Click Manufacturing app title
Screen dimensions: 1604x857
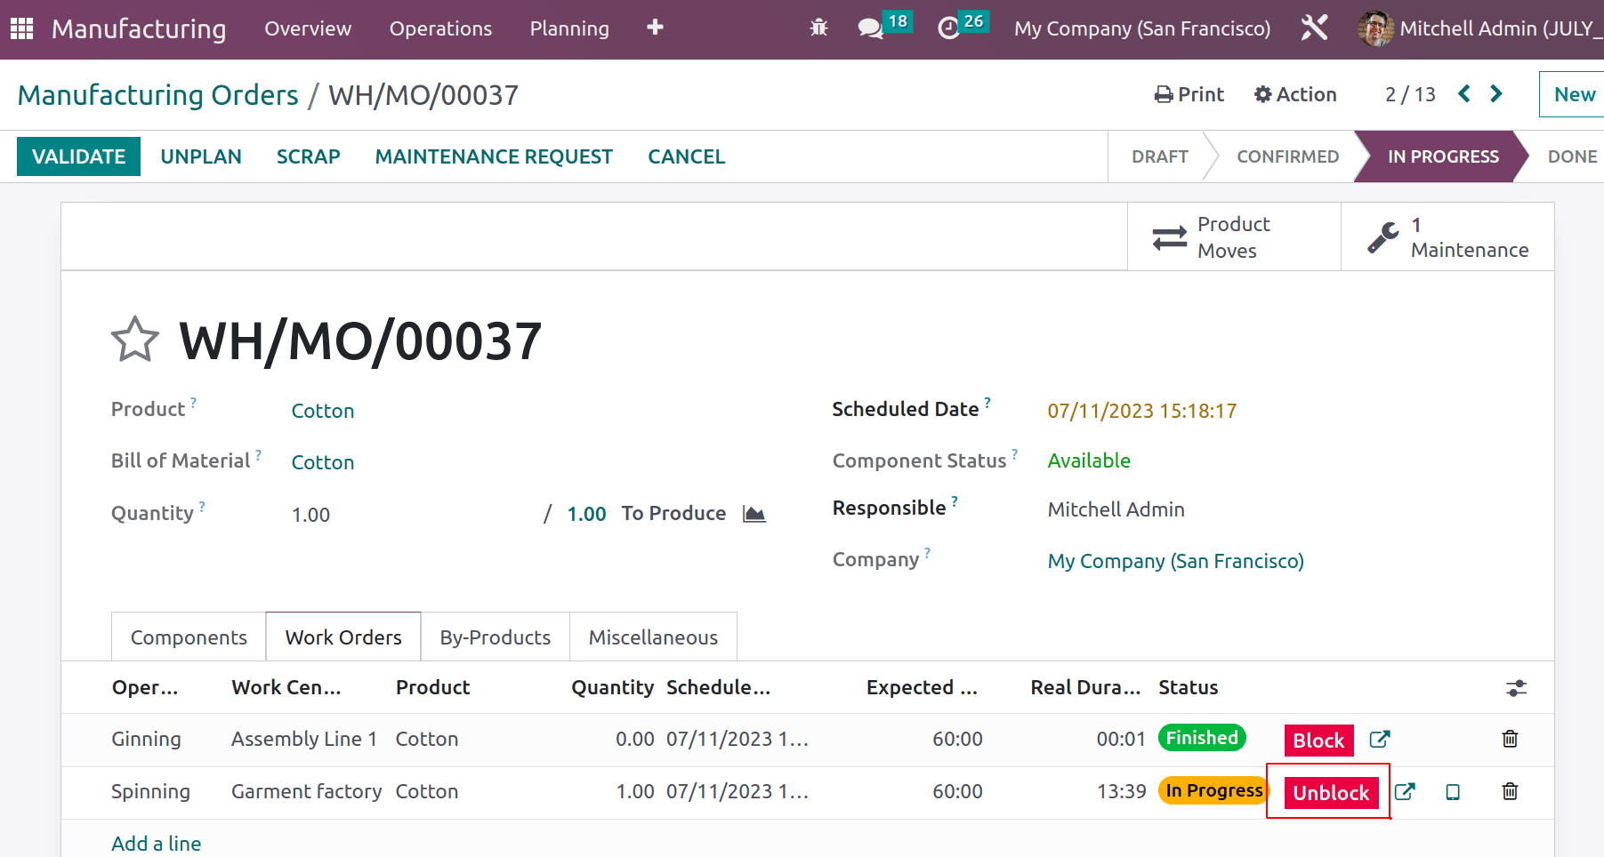[139, 28]
